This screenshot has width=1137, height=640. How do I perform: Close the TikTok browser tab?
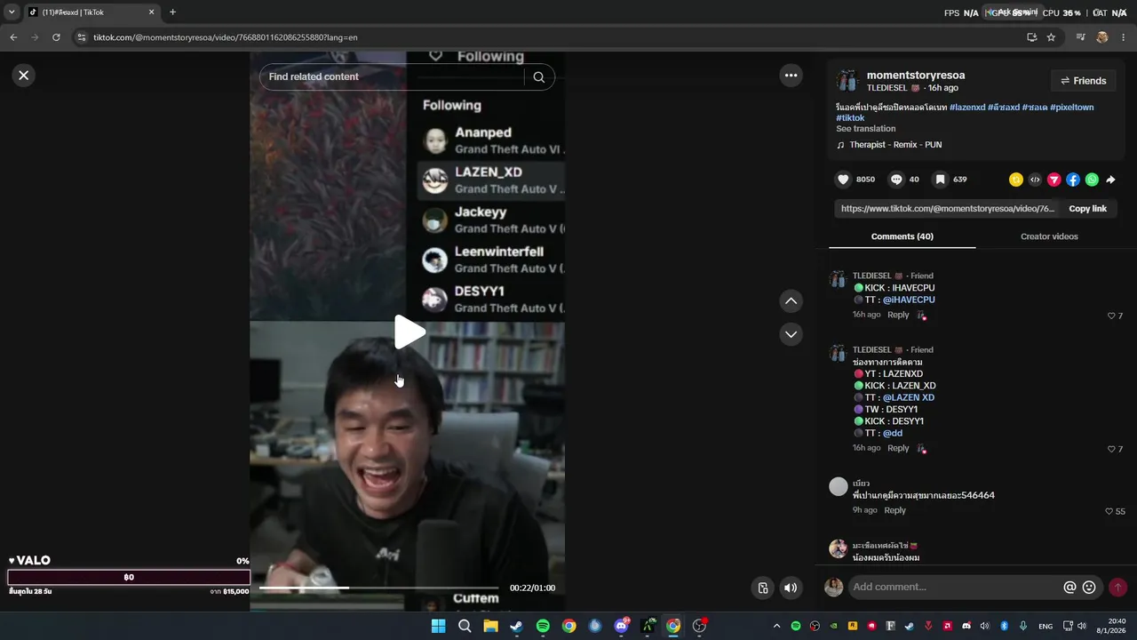(151, 12)
